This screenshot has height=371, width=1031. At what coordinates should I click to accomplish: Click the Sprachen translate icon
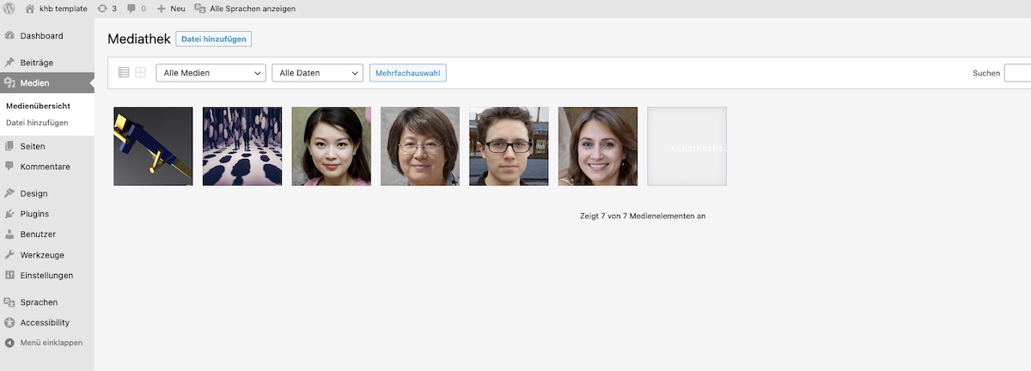pyautogui.click(x=9, y=302)
